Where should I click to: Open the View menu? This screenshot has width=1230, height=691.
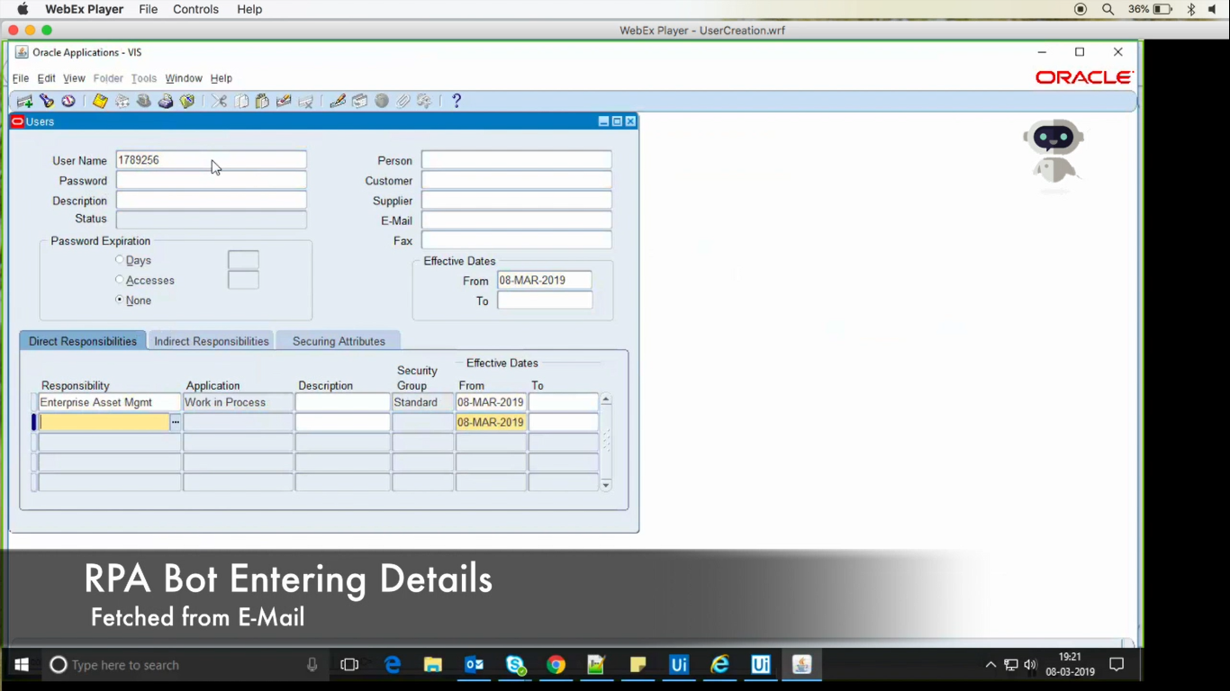(x=74, y=78)
